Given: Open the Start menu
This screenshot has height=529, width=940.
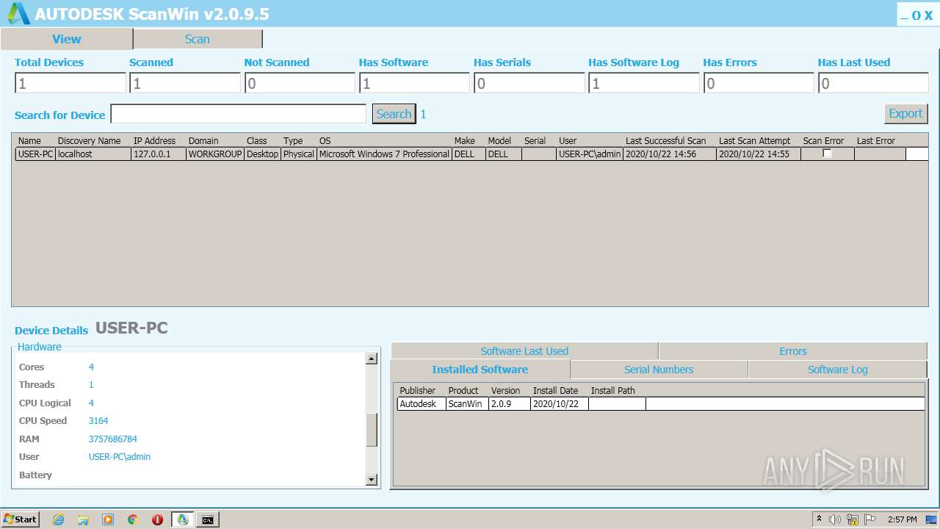Looking at the screenshot, I should [21, 519].
